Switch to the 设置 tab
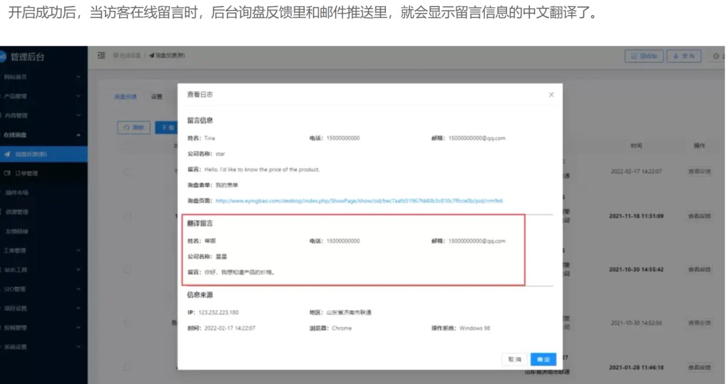727x384 pixels. [157, 97]
